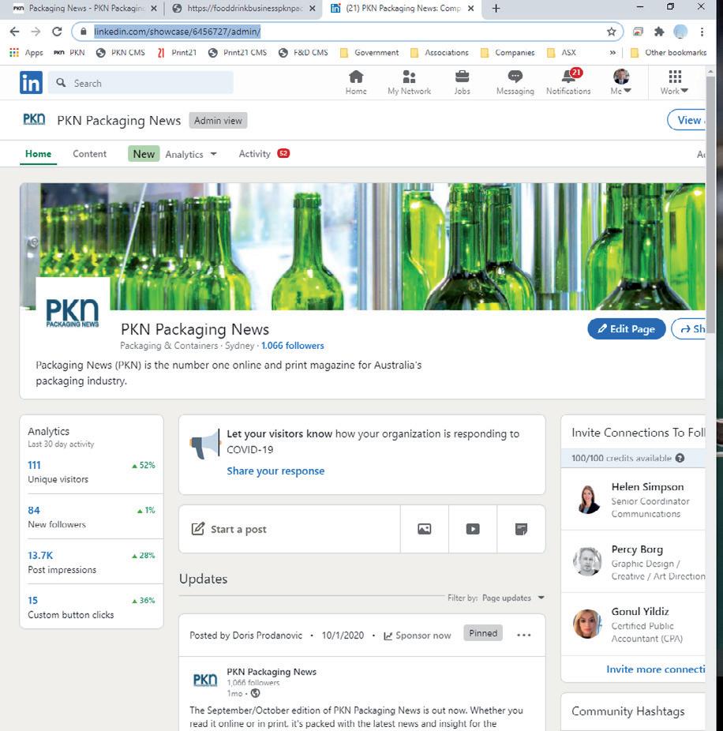Click credits available help icon
The width and height of the screenshot is (723, 731).
680,458
